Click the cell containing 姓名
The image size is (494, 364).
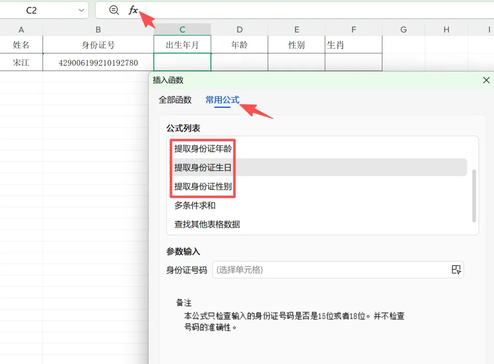coord(21,44)
